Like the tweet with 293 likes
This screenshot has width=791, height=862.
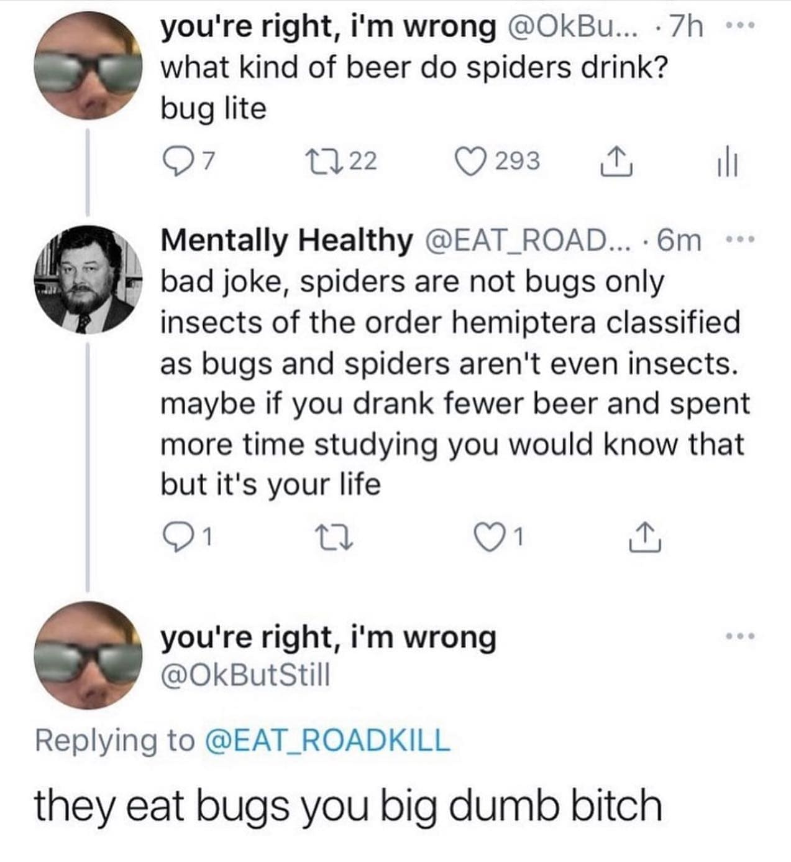pos(469,162)
